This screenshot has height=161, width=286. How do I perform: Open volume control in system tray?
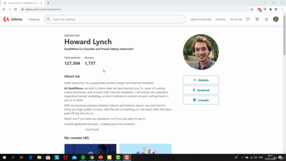[x=255, y=157]
